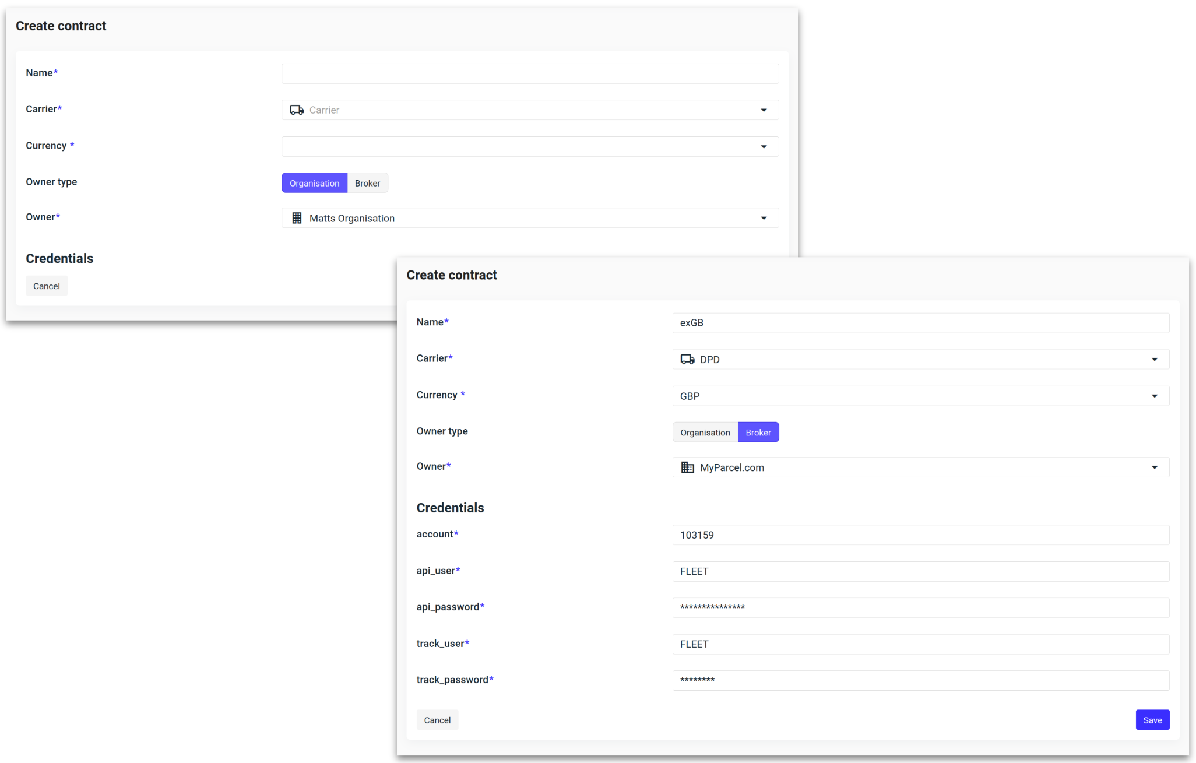Expand the MyParcel.com owner dropdown arrow
Screen dimensions: 1196x763
click(x=1155, y=467)
